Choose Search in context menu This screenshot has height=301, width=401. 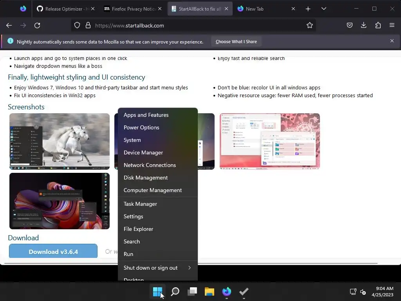pyautogui.click(x=157, y=241)
